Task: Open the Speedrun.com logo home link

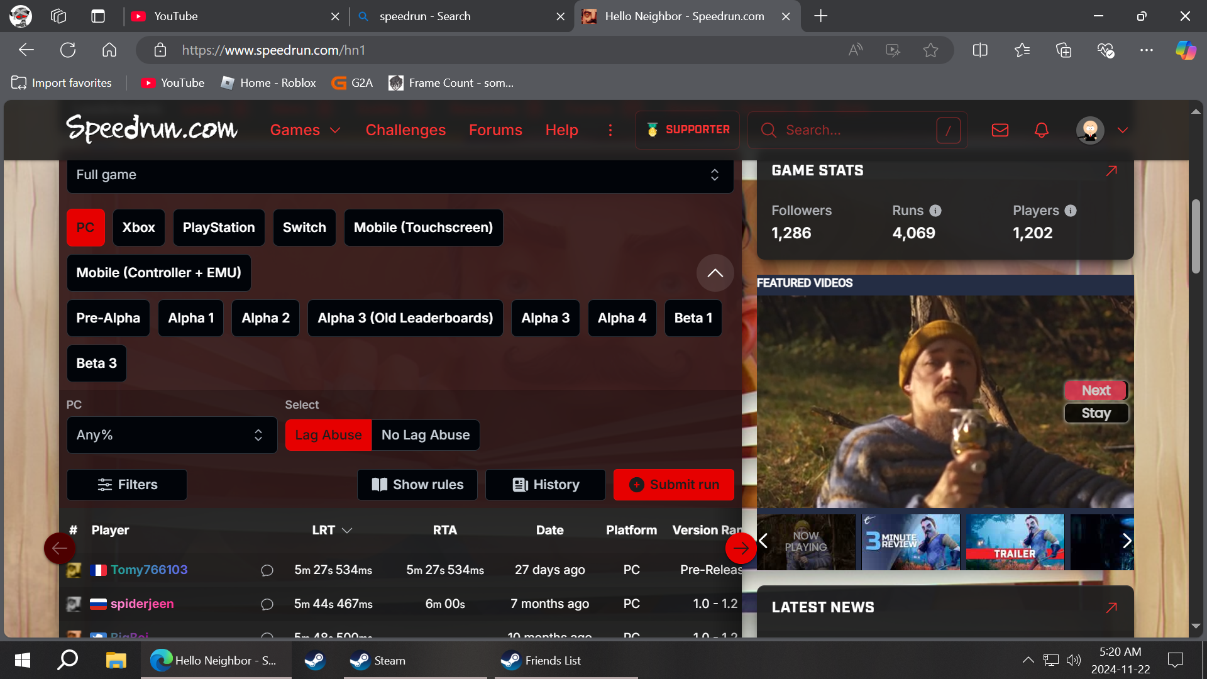Action: (x=152, y=128)
